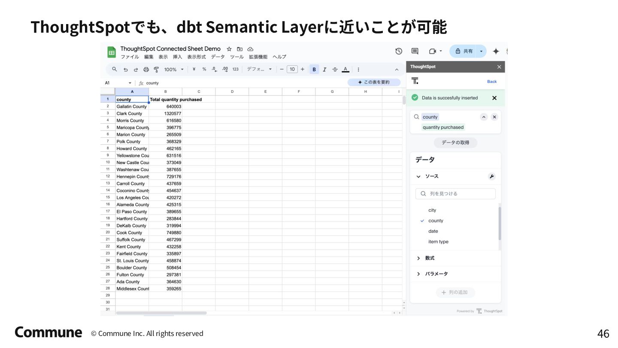Open the zoom 100% dropdown
This screenshot has height=348, width=618.
click(x=174, y=69)
